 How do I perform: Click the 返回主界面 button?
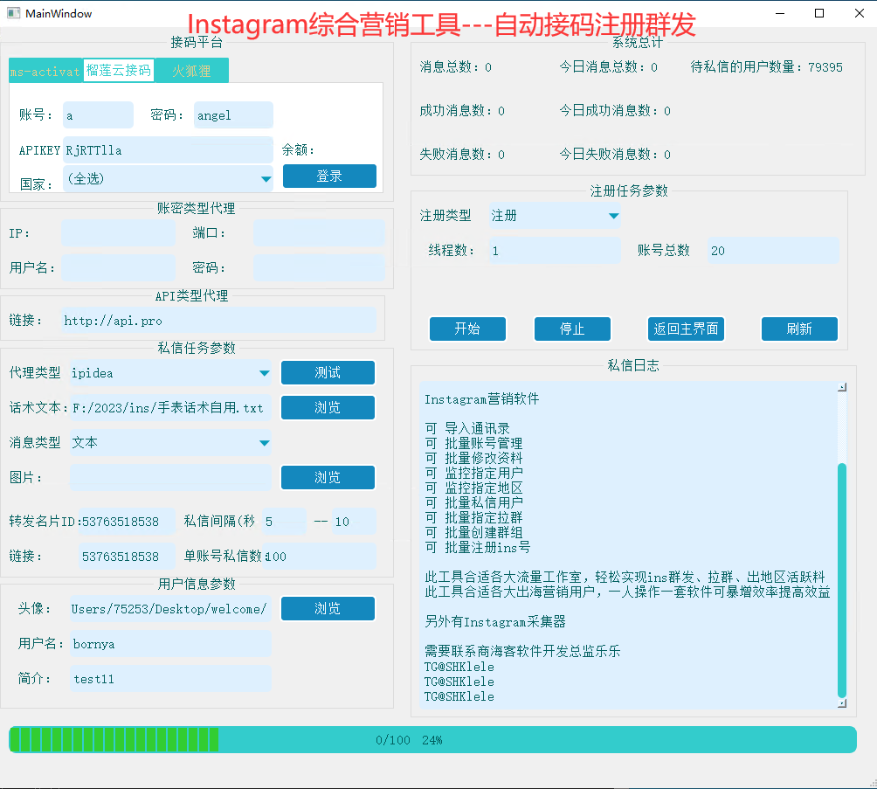[686, 329]
